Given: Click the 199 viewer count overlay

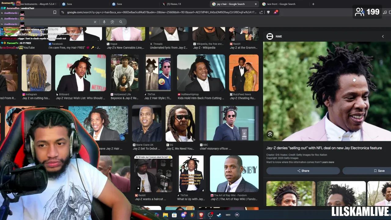Looking at the screenshot, I should [x=367, y=12].
